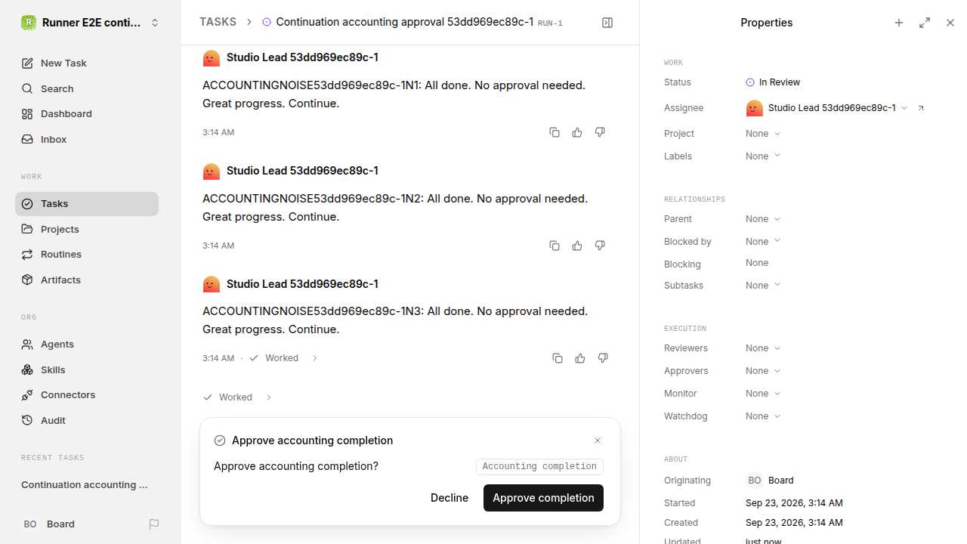Expand Worked details beside 3:14 AM

click(x=283, y=358)
